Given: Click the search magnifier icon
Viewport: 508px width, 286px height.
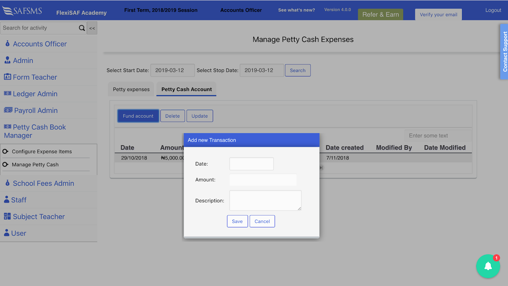Looking at the screenshot, I should 82,28.
